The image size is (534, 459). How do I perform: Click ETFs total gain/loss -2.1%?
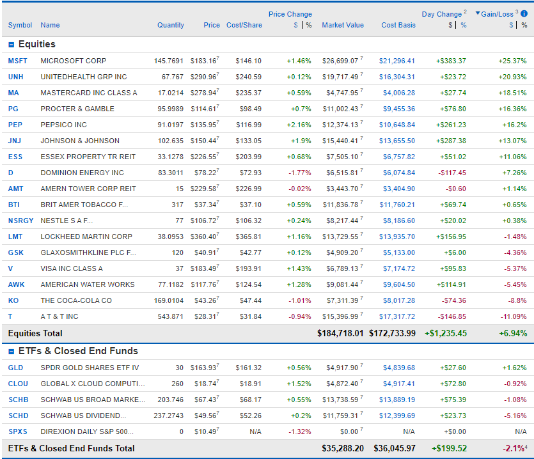(514, 448)
